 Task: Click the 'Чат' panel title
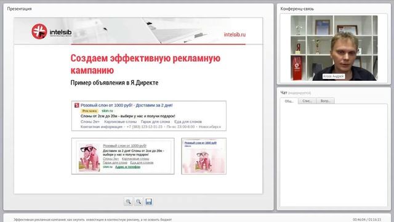284,92
